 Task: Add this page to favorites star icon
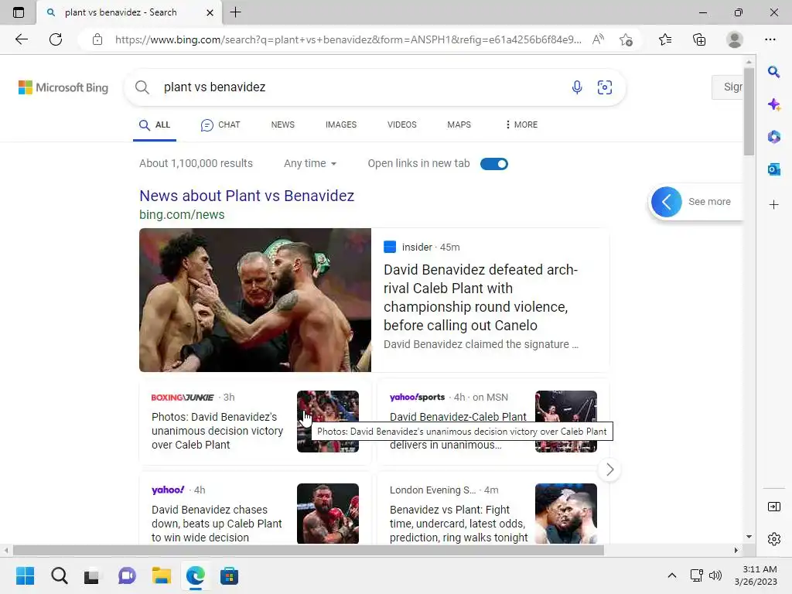626,39
